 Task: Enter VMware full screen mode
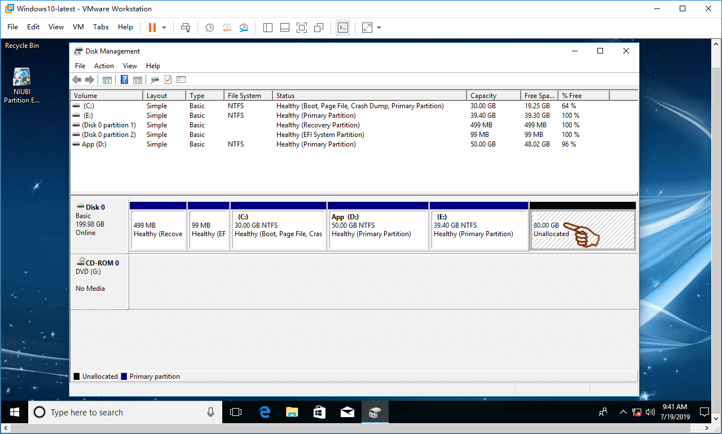pyautogui.click(x=302, y=28)
